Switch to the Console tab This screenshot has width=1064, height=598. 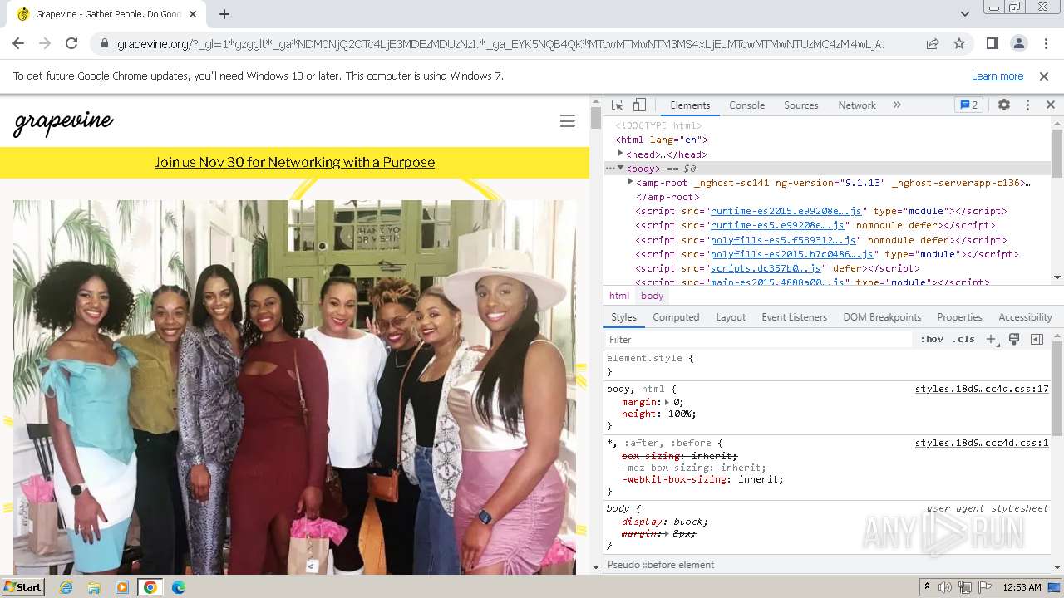click(746, 105)
